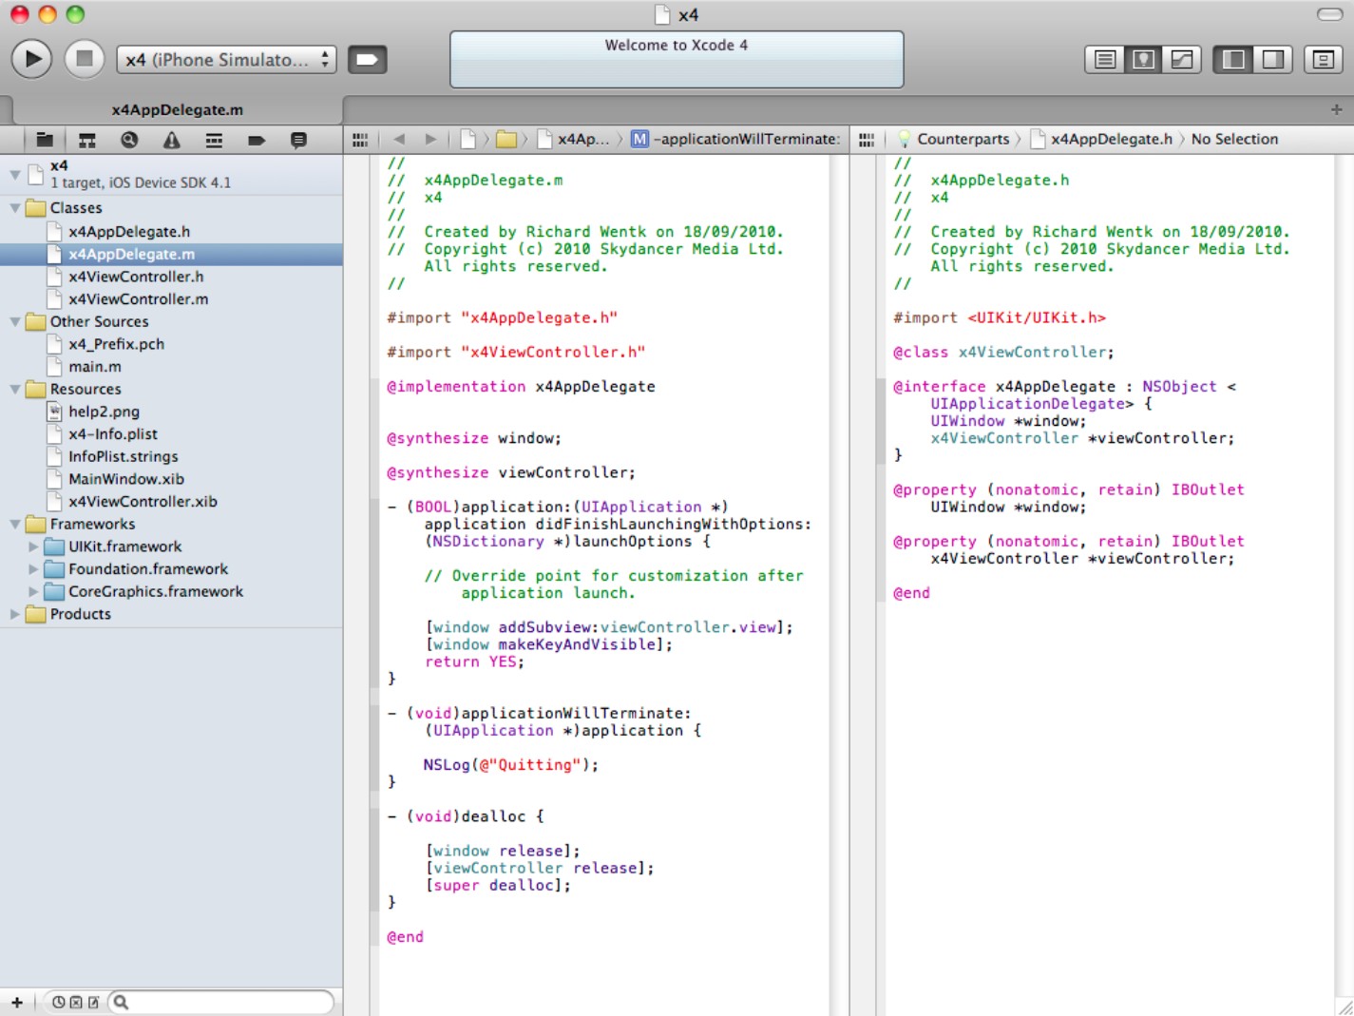Click the add (+) button at navigator bottom
Viewport: 1354px width, 1016px height.
(17, 1002)
